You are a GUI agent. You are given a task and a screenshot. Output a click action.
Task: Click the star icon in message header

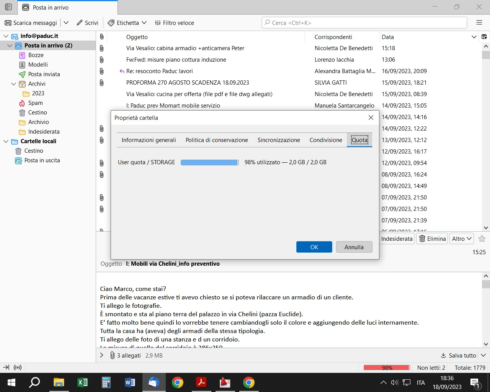482,238
